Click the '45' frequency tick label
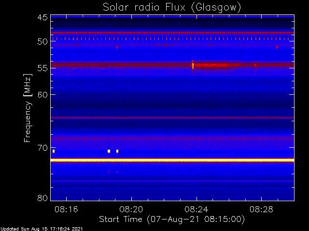The width and height of the screenshot is (309, 231). 42,18
